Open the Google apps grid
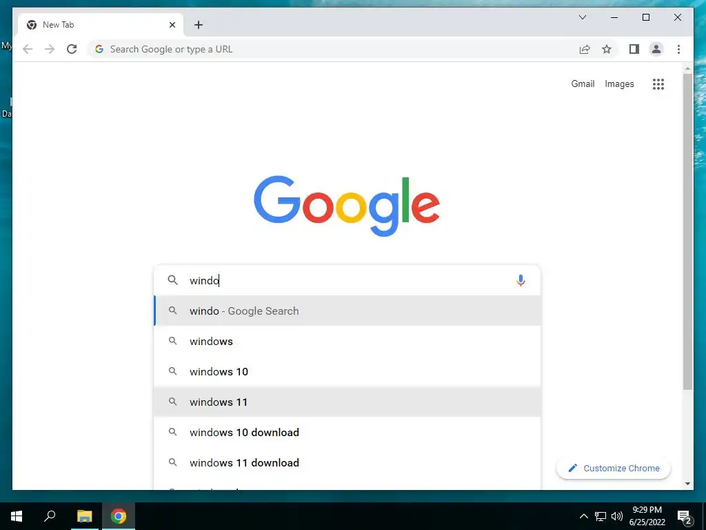 point(658,84)
